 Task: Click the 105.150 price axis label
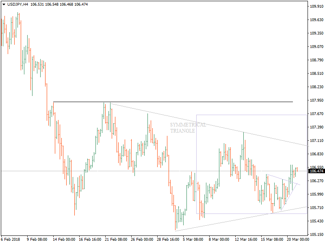(316, 235)
